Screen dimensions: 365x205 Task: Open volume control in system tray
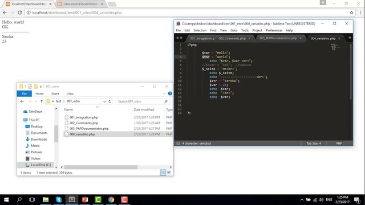321,200
